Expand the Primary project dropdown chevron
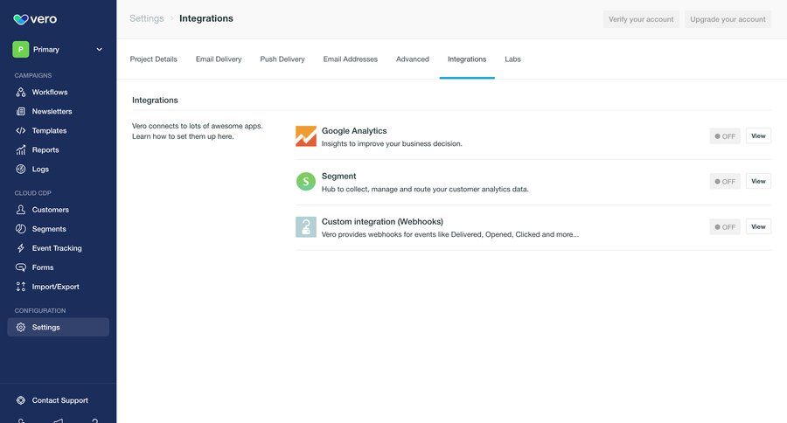The width and height of the screenshot is (787, 423). [x=100, y=49]
